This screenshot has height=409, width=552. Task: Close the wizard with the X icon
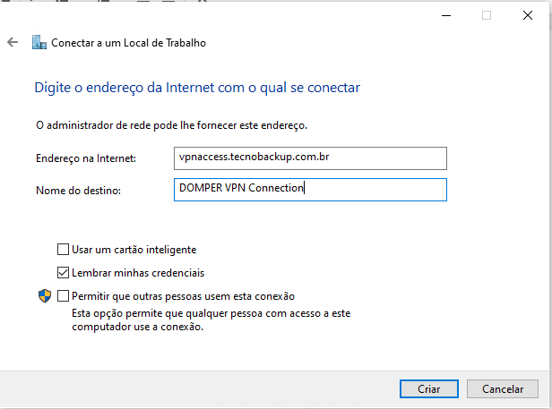coord(527,15)
